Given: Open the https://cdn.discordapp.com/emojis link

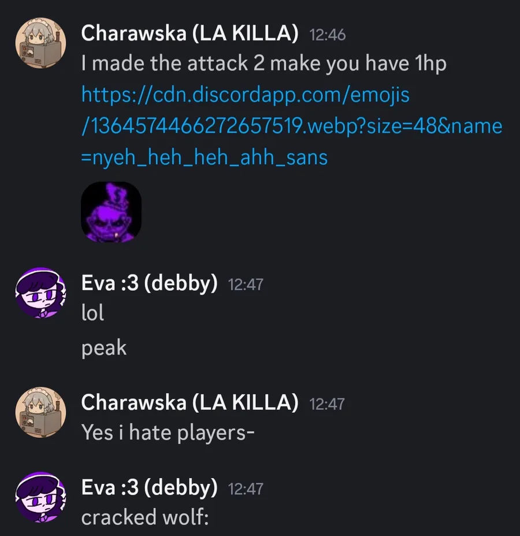Looking at the screenshot, I should [x=292, y=126].
